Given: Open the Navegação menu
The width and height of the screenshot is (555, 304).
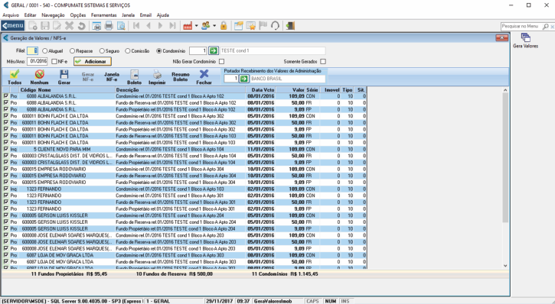Looking at the screenshot, I should click(x=53, y=15).
